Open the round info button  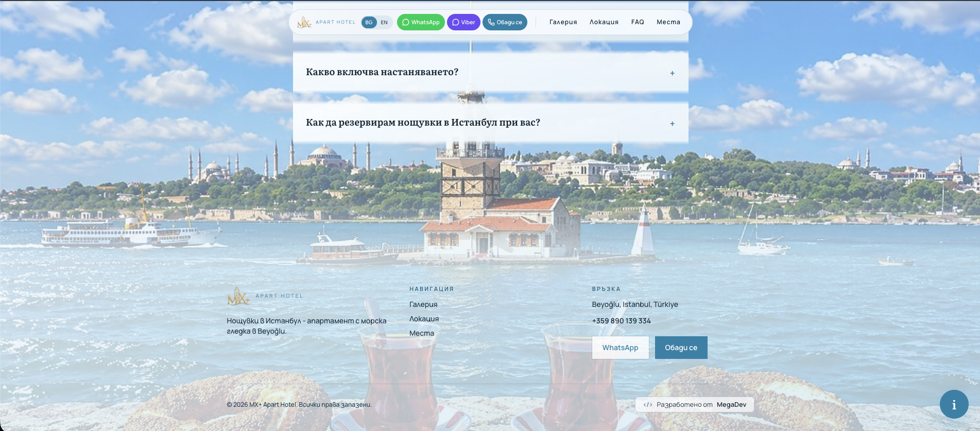tap(954, 404)
